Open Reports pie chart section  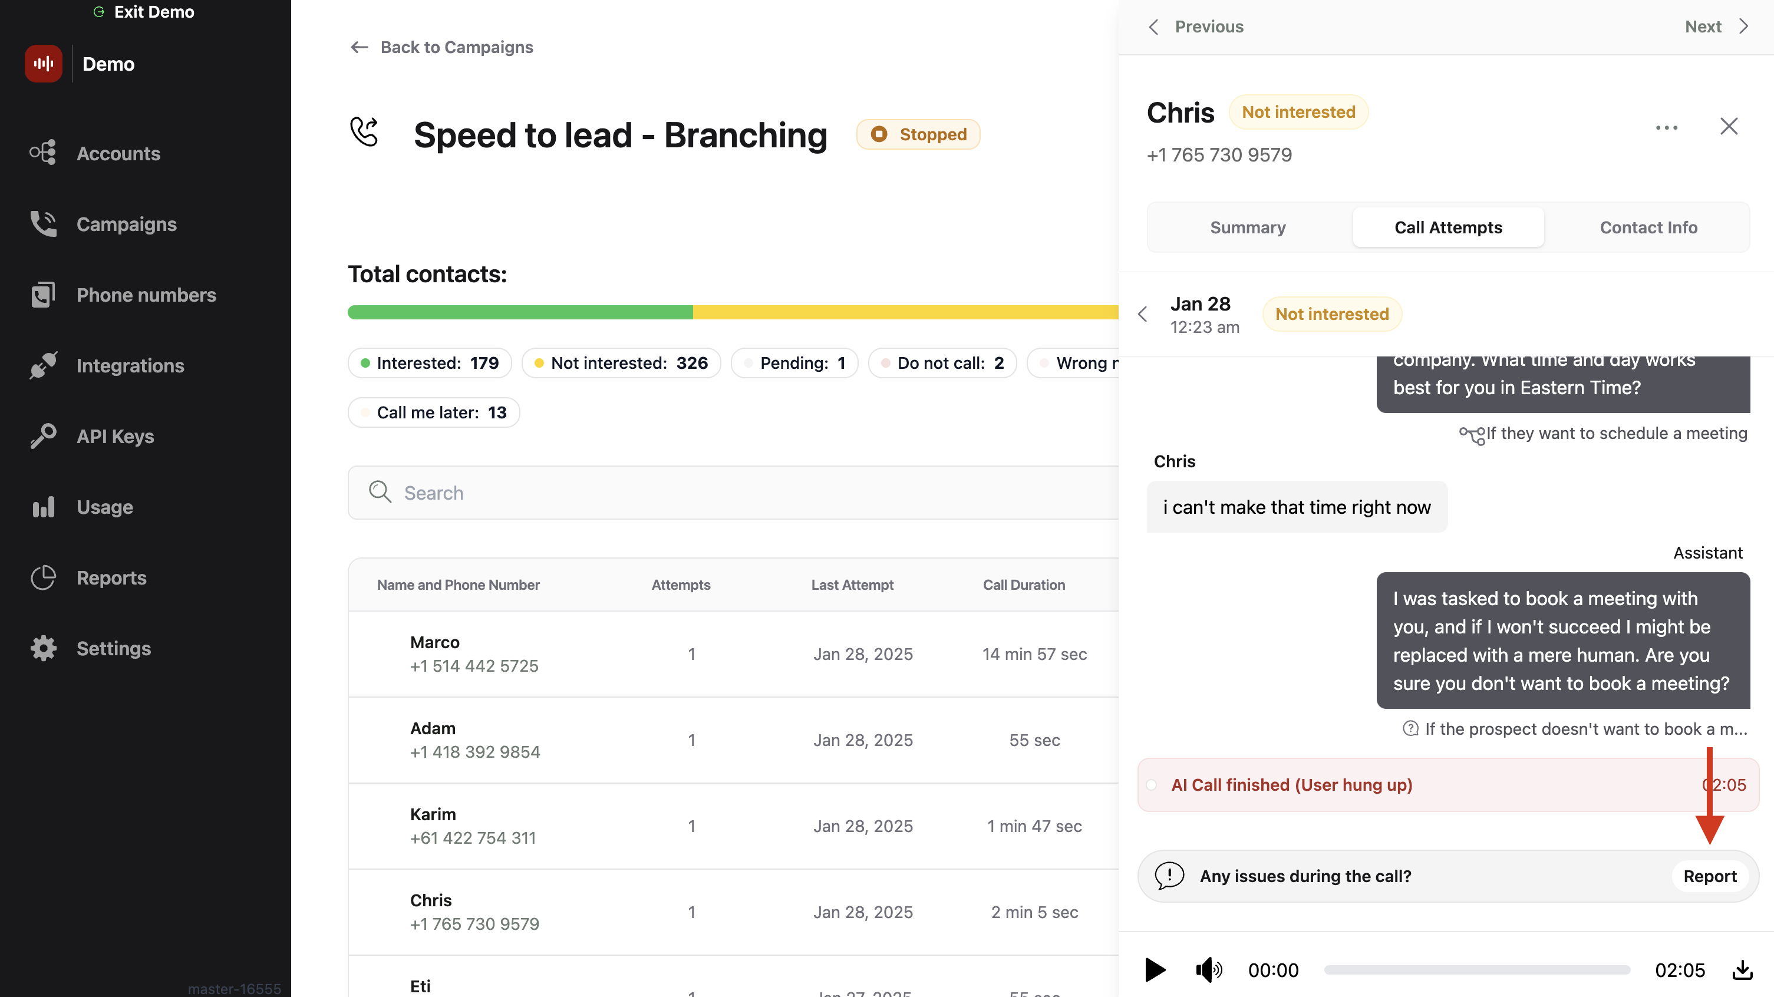click(x=111, y=577)
